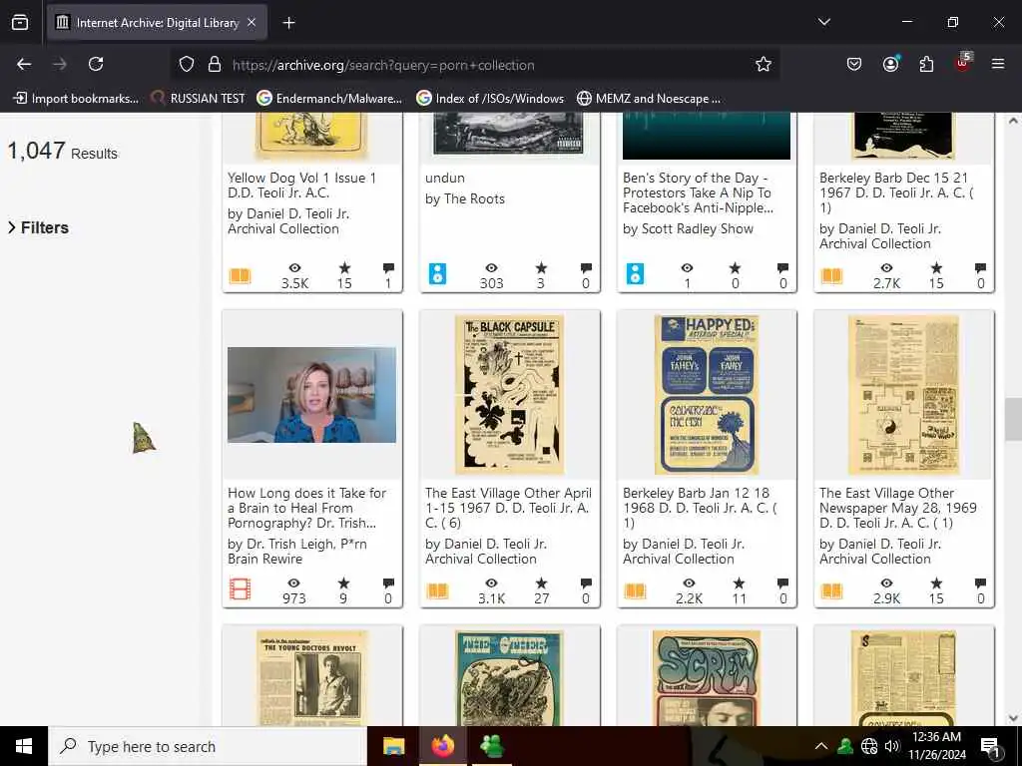Open the MEMZ and Noescape bookmark
Image resolution: width=1022 pixels, height=766 pixels.
click(x=649, y=99)
